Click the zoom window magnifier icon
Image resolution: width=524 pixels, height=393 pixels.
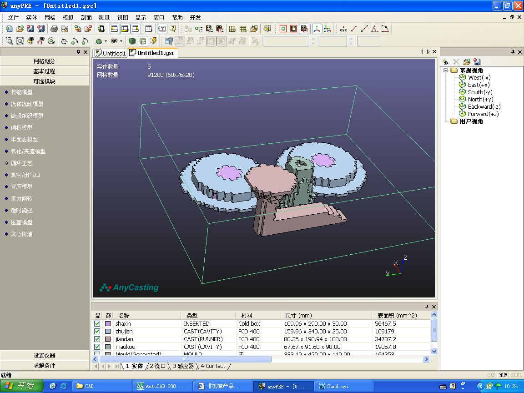coord(10,41)
